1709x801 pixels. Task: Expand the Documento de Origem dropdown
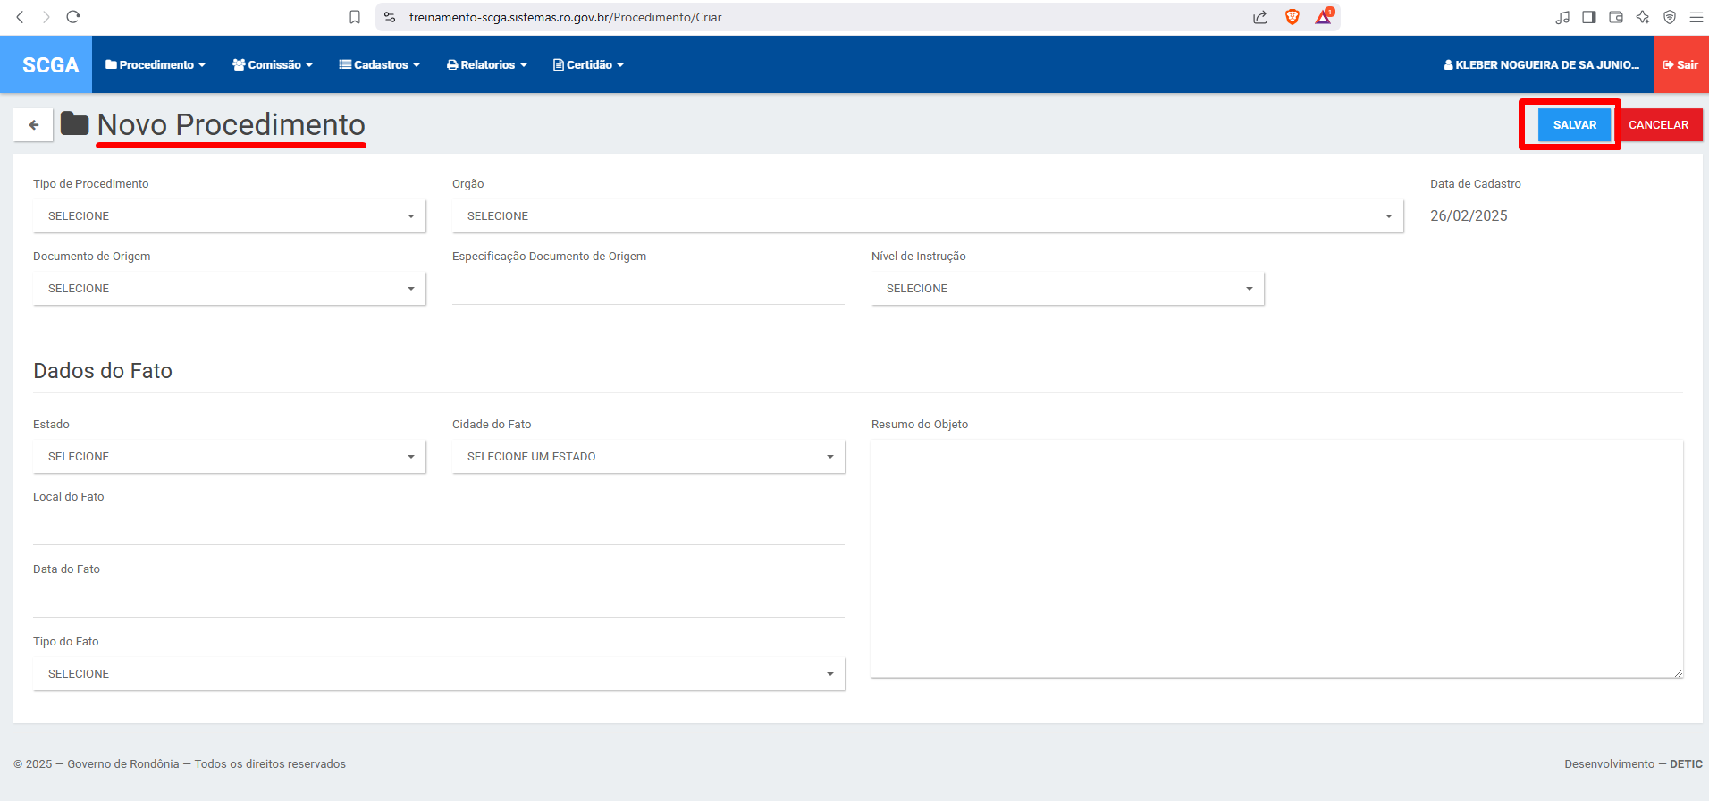pyautogui.click(x=230, y=289)
